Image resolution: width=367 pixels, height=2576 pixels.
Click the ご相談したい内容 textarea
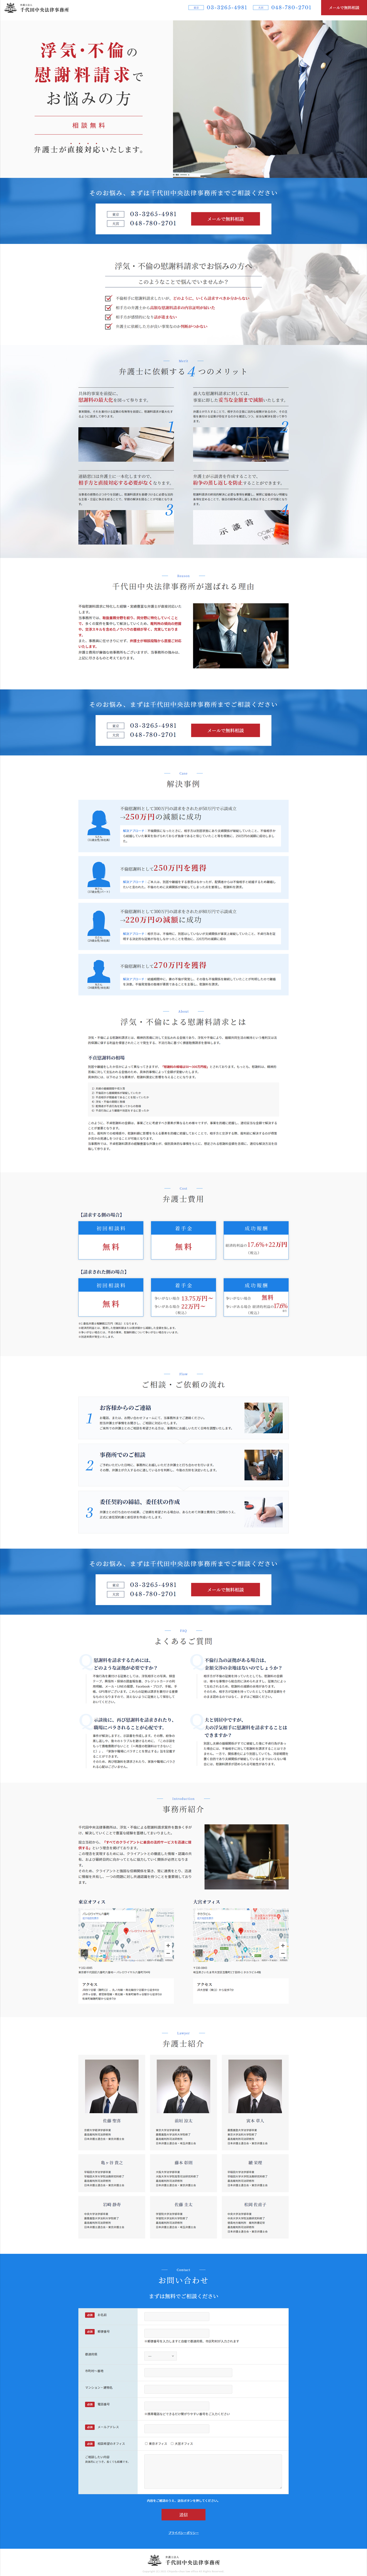tap(213, 2472)
